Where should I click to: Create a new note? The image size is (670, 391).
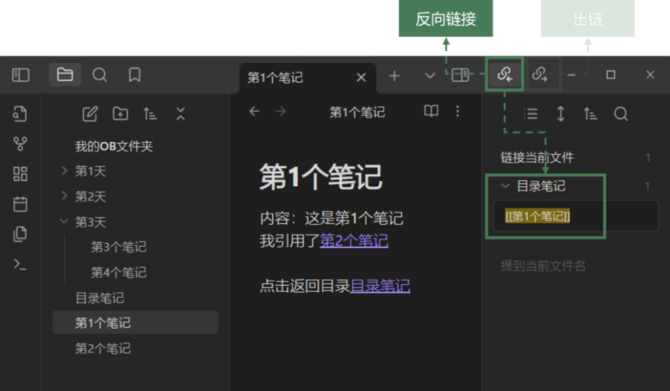click(x=90, y=114)
